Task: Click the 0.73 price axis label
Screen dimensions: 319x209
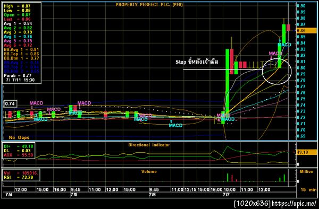Action: (301, 111)
